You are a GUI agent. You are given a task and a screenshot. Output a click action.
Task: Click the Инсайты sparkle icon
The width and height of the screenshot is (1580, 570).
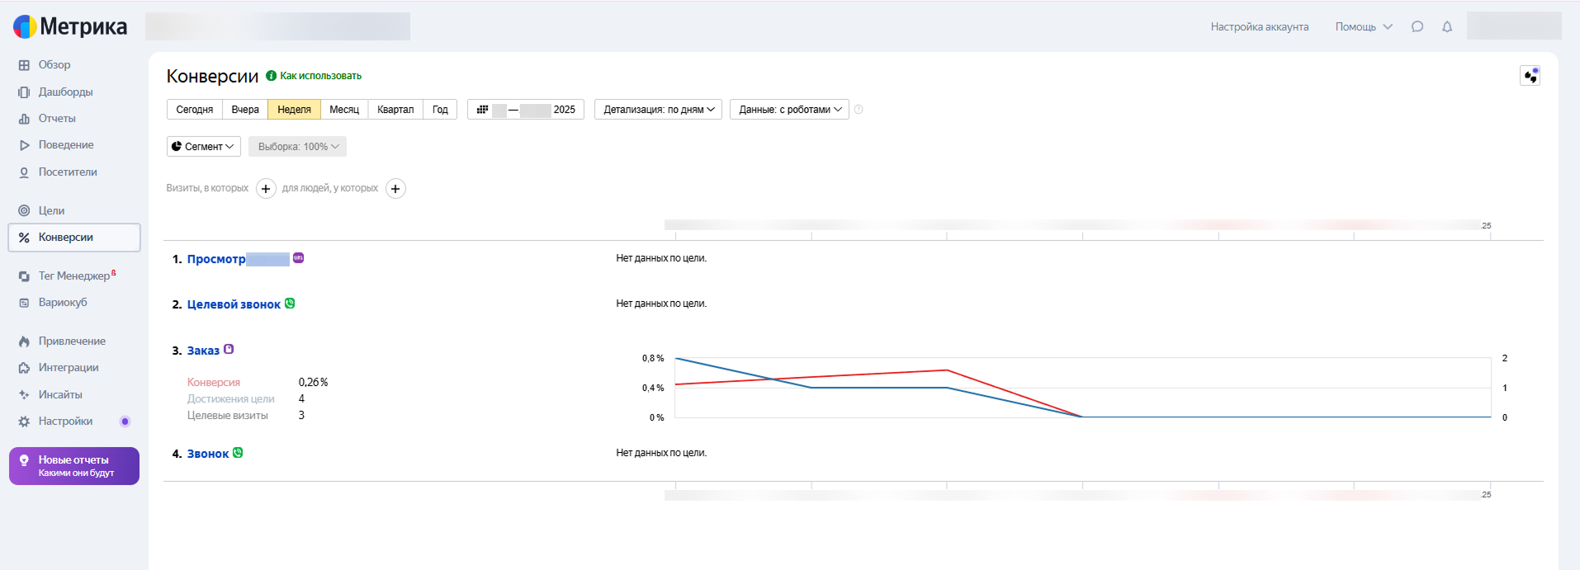24,395
